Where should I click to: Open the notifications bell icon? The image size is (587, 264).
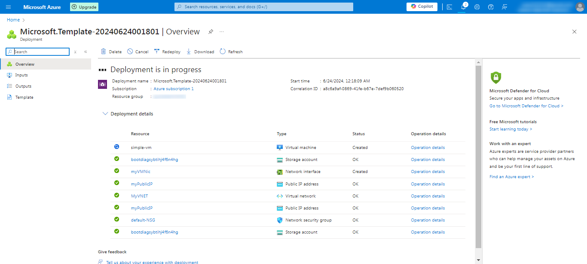point(463,7)
